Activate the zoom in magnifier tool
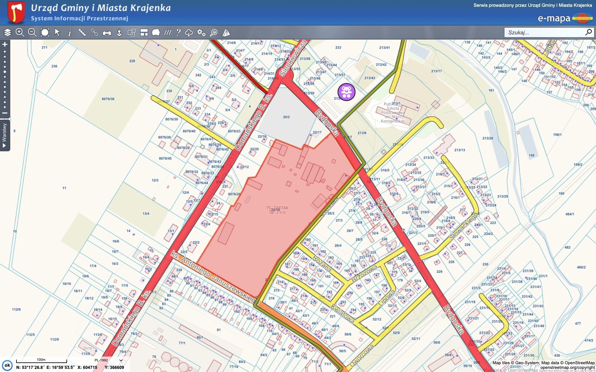Image resolution: width=596 pixels, height=372 pixels. click(20, 32)
